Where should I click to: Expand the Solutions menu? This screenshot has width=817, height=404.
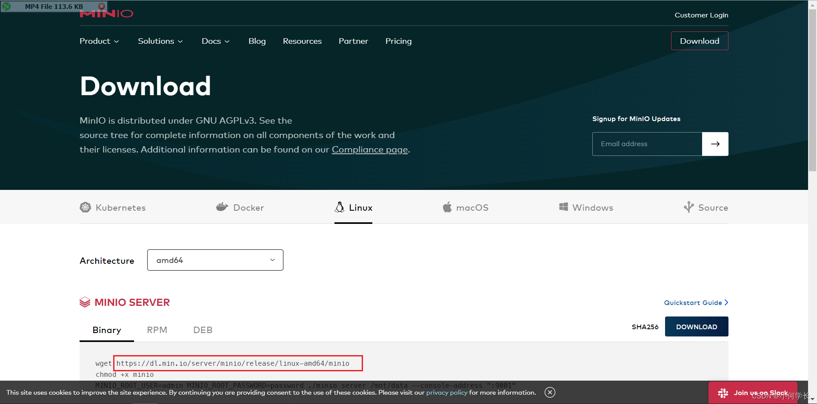tap(160, 41)
